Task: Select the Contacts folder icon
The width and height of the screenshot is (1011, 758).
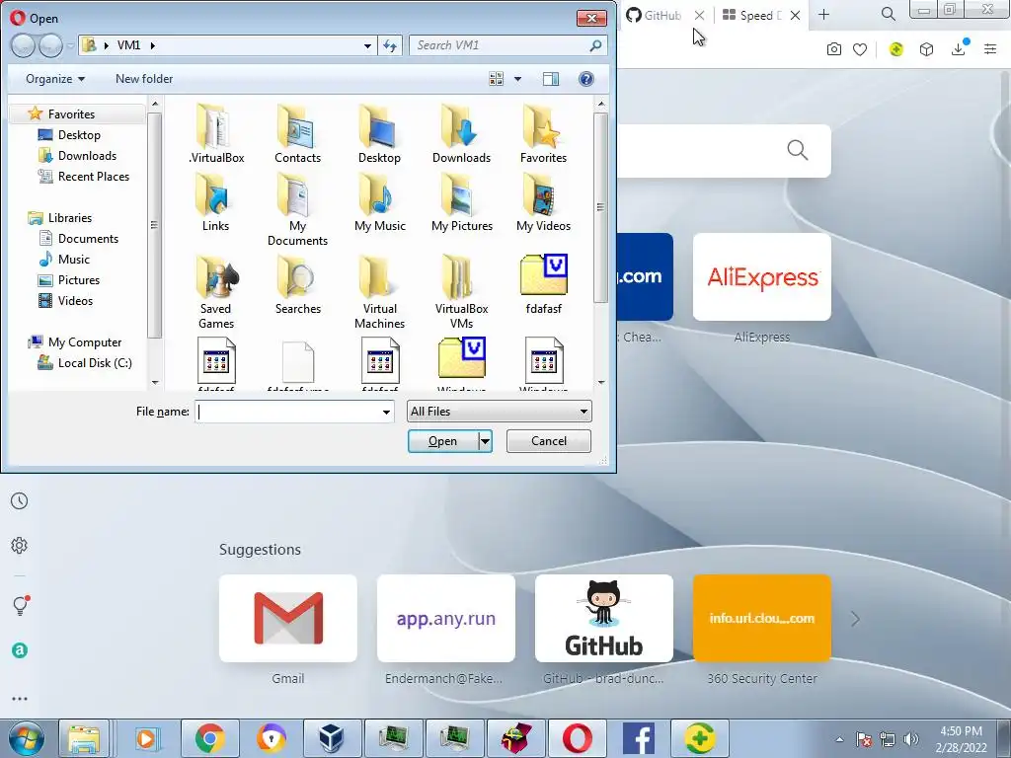Action: [297, 133]
